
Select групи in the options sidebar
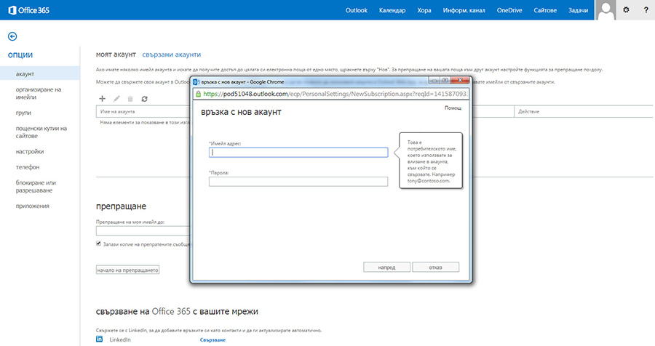(23, 113)
